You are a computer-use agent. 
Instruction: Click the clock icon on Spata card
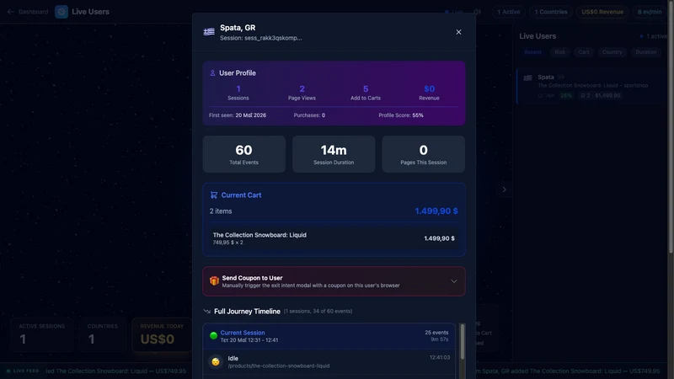click(540, 95)
